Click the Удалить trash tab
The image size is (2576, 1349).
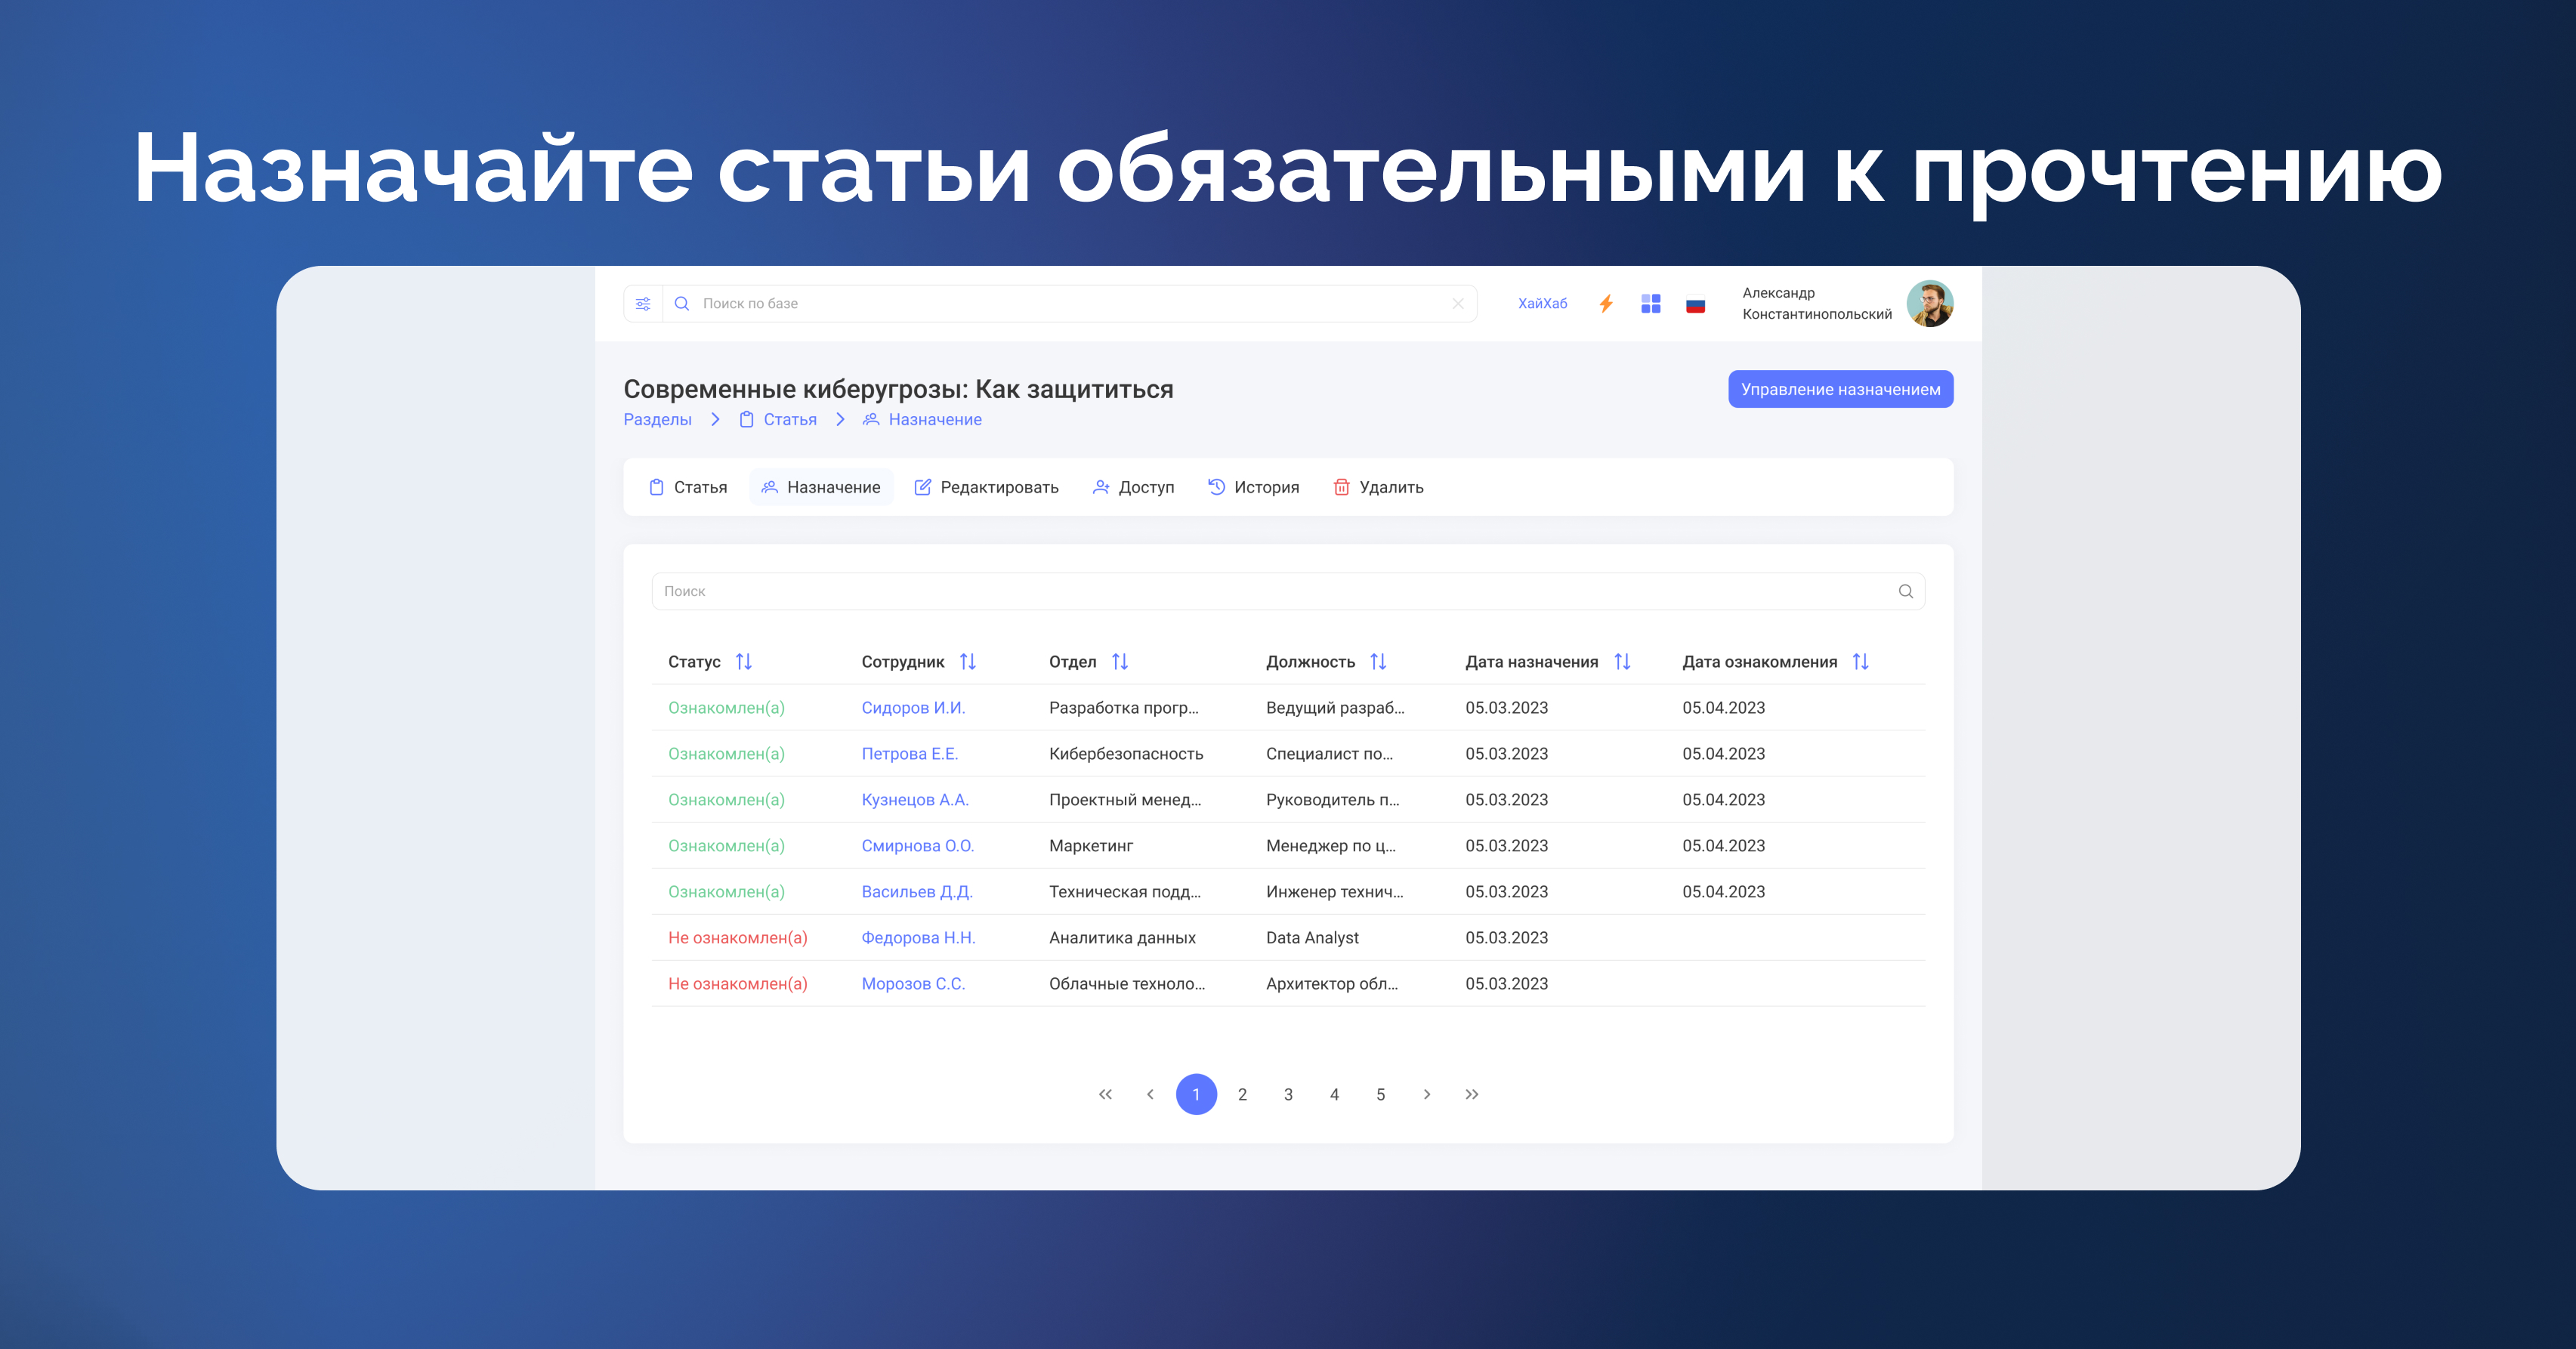point(1378,487)
